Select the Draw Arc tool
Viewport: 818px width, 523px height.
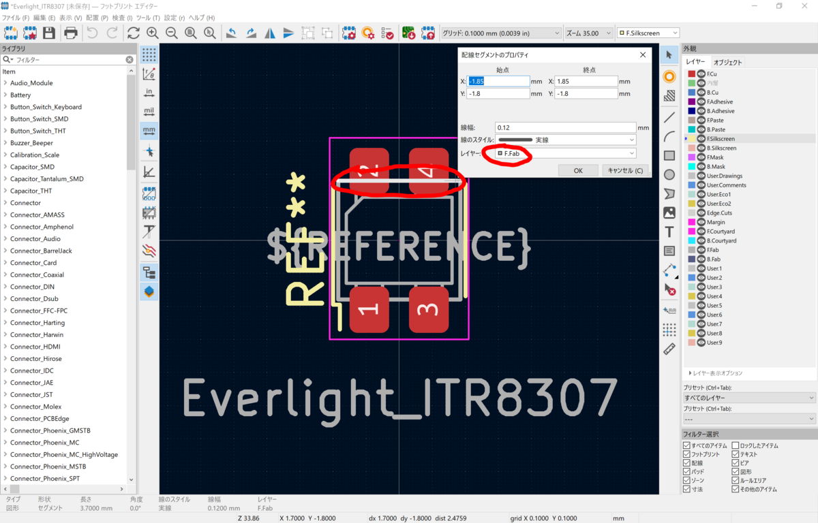point(669,136)
